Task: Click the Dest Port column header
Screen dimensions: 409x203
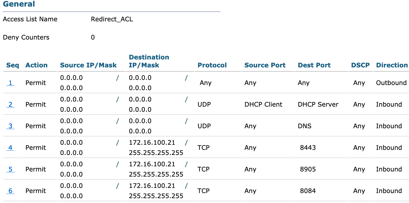Action: (314, 65)
